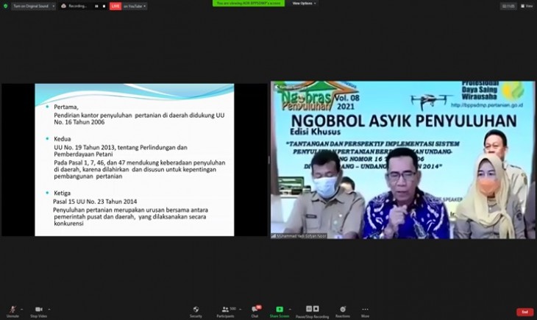This screenshot has height=320, width=537.
Task: Click 'Pertama,' bullet text on slide
Action: (66, 107)
